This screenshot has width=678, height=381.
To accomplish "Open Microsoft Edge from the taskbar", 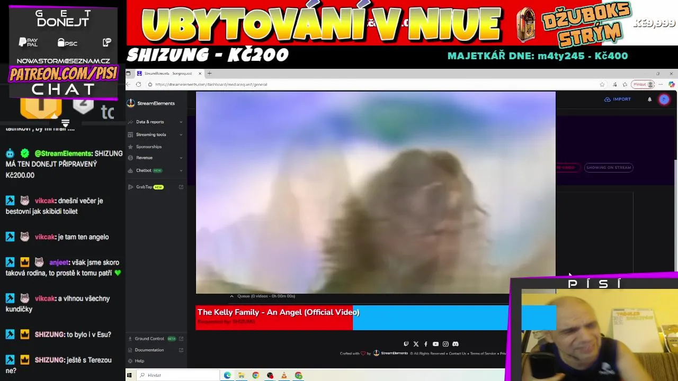I will (x=227, y=375).
